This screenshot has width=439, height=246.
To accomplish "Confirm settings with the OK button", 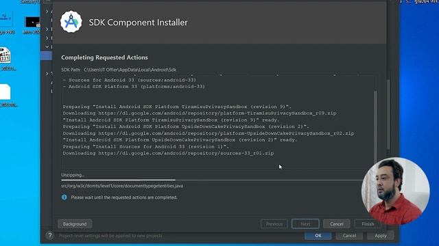I will (318, 236).
